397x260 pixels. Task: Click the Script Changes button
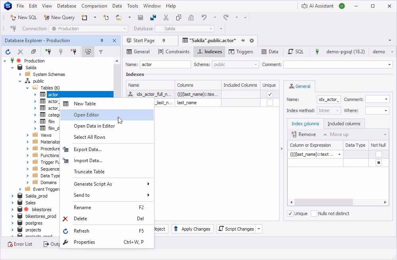[236, 229]
